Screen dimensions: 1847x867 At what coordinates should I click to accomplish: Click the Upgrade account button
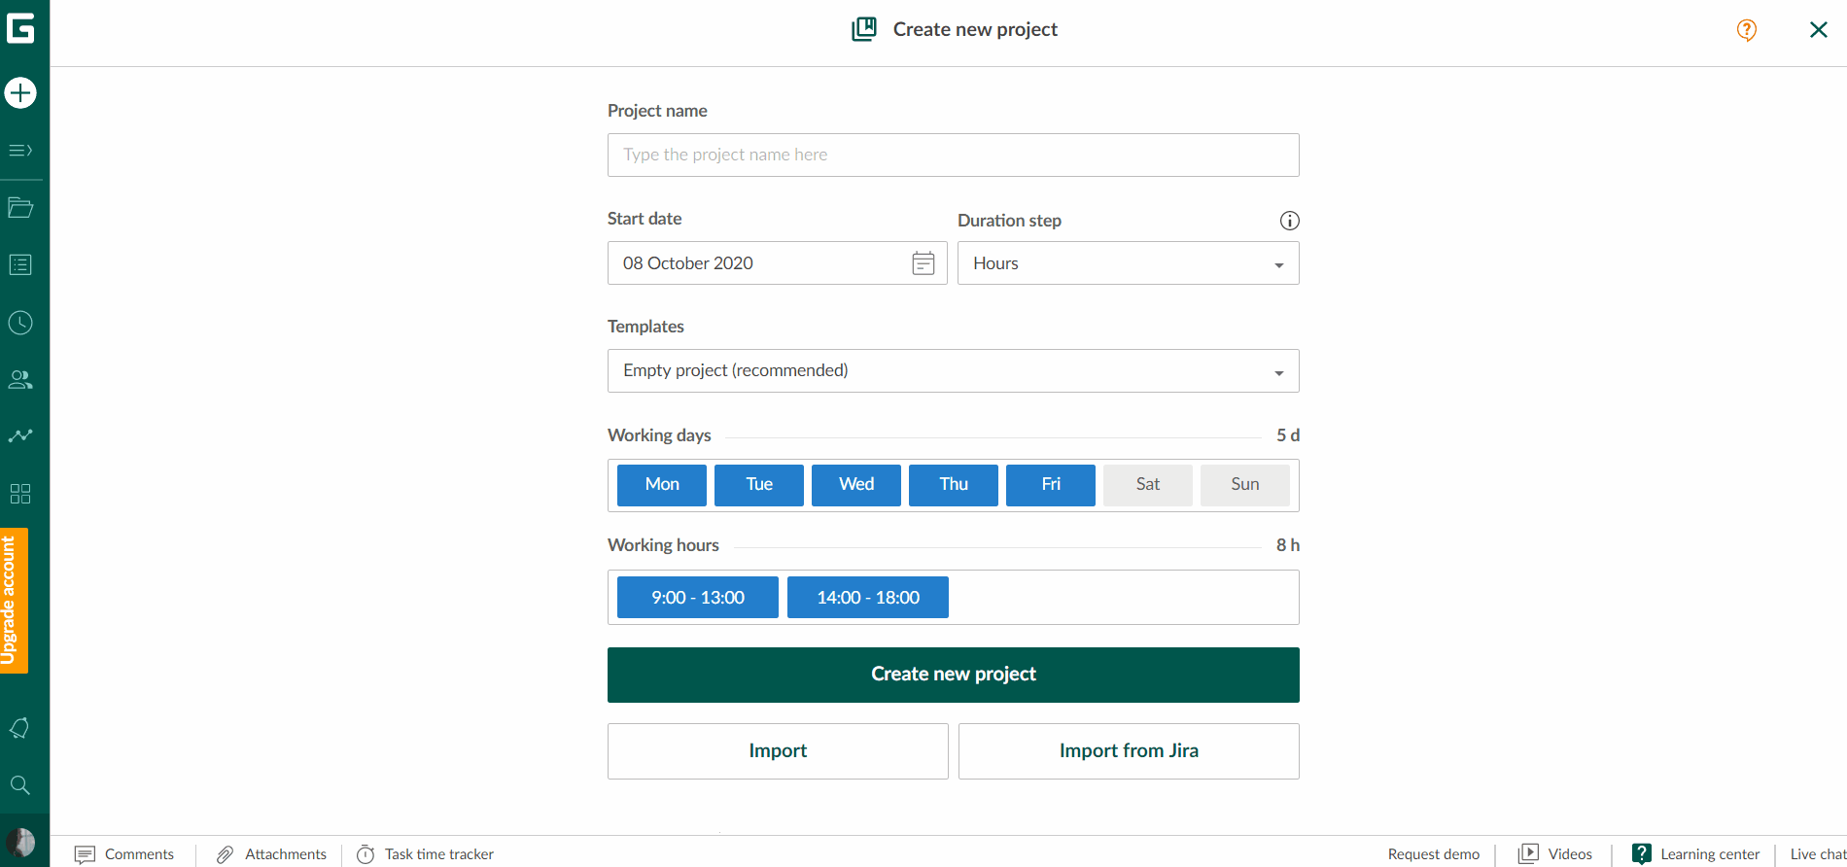tap(14, 601)
